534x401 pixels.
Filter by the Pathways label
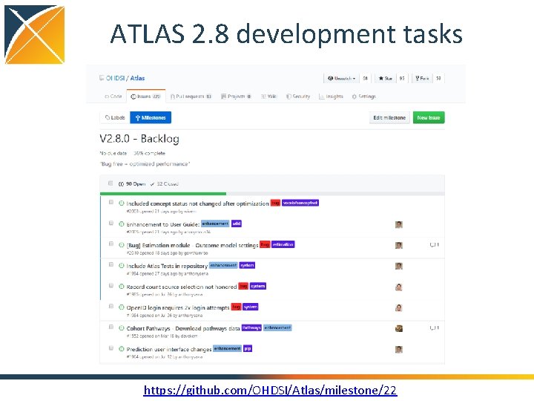[251, 327]
